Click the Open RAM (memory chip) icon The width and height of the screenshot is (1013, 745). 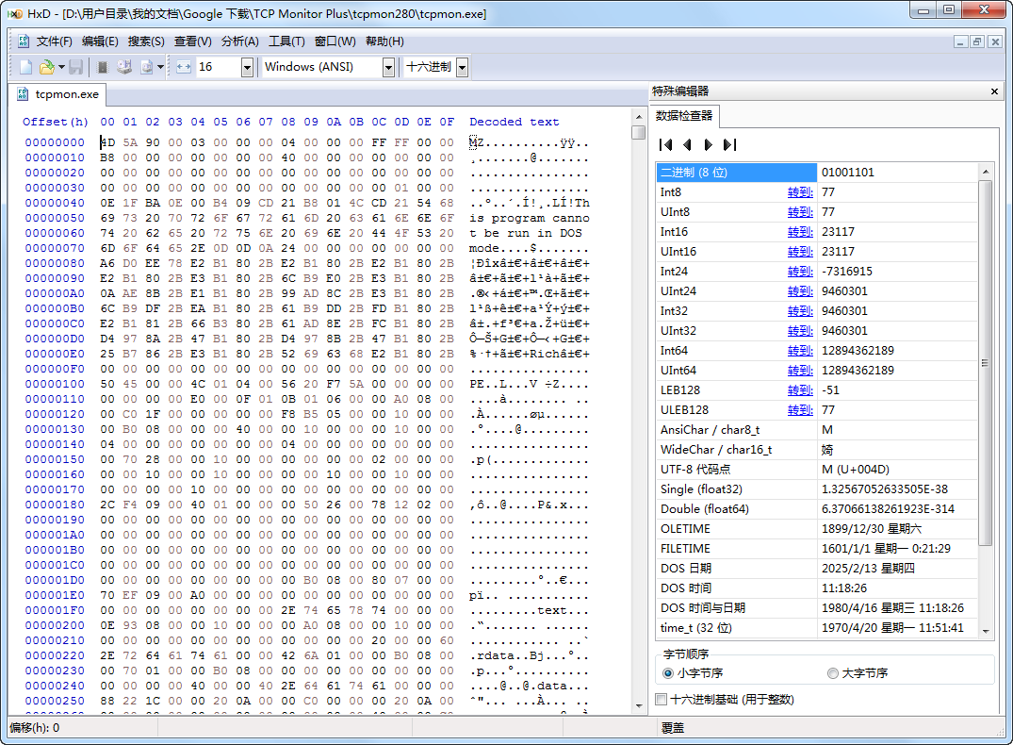click(x=103, y=67)
